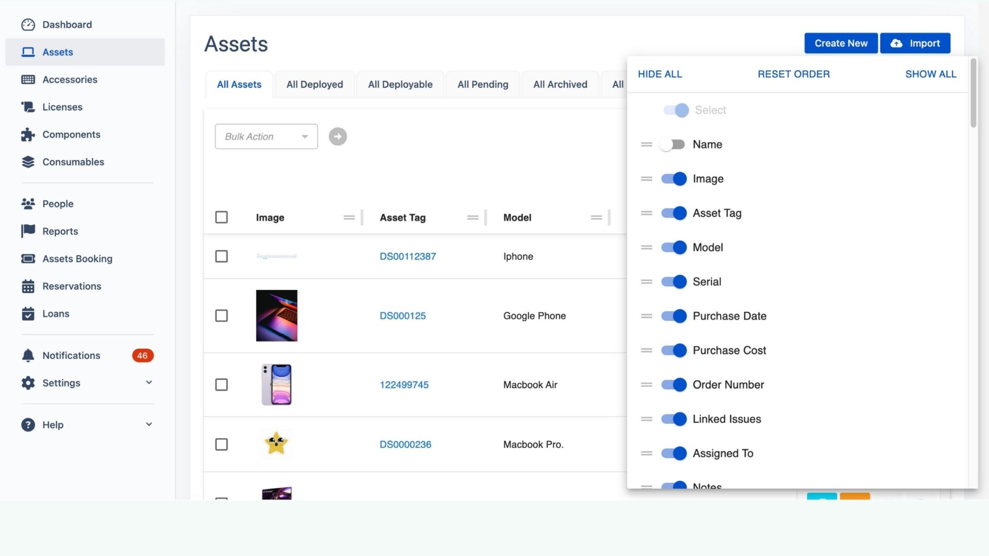Screen dimensions: 989x556
Task: Click the Asset Tag header reorder handle
Action: 473,218
